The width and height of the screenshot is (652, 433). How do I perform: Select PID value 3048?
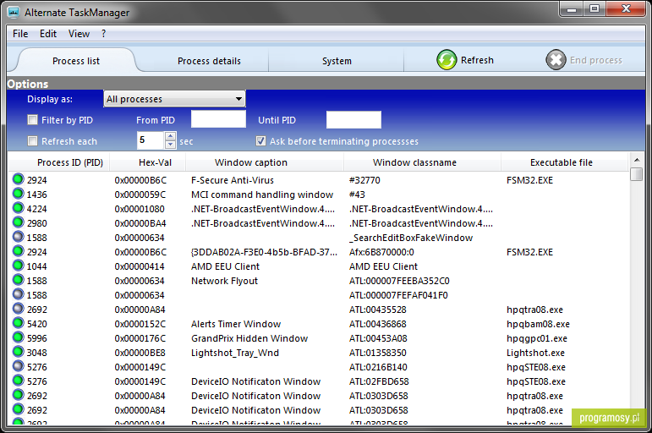click(x=37, y=353)
